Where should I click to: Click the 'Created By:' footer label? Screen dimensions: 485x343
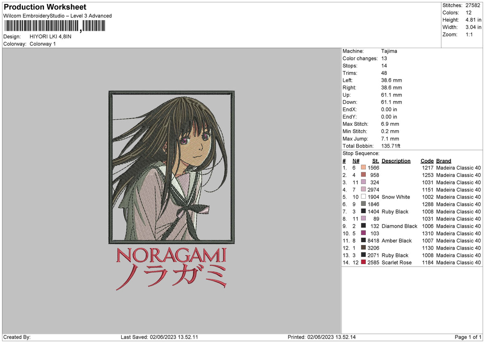[17, 337]
